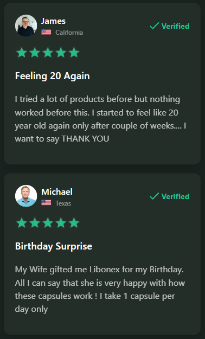
Task: Select the reviewer name James
Action: (53, 21)
